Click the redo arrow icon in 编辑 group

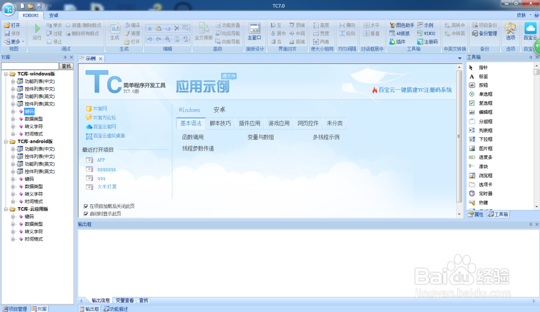click(158, 39)
